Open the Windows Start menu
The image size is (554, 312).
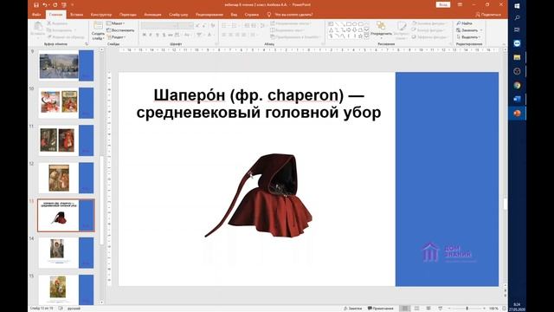[517, 6]
